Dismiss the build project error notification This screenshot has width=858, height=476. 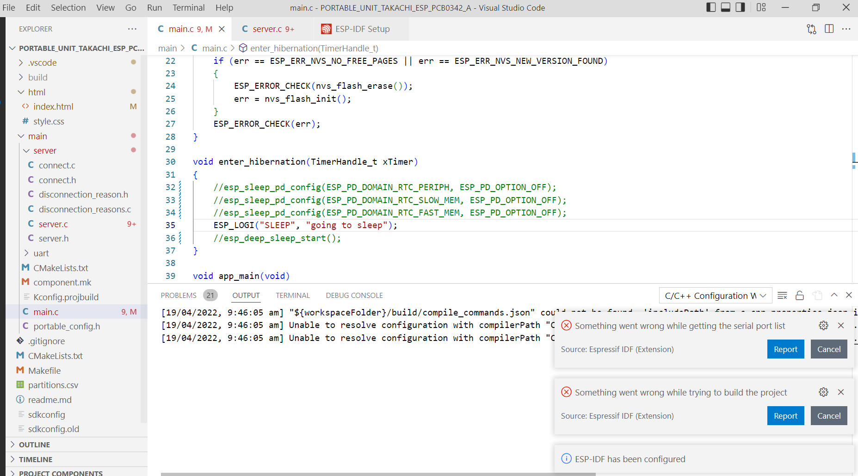tap(841, 392)
